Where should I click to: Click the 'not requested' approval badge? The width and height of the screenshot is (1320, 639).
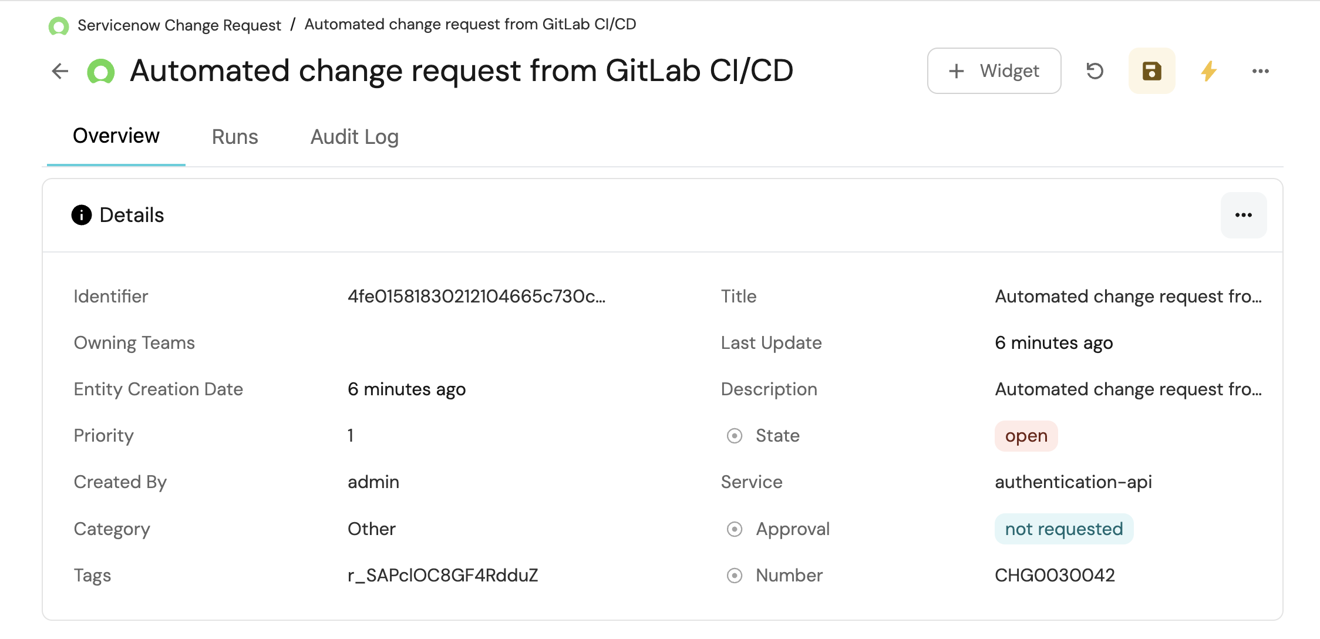(1063, 529)
